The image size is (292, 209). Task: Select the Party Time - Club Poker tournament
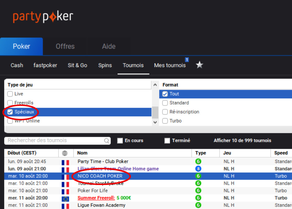tap(103, 161)
